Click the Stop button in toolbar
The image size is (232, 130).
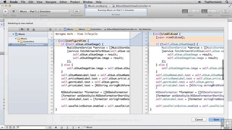[13, 11]
